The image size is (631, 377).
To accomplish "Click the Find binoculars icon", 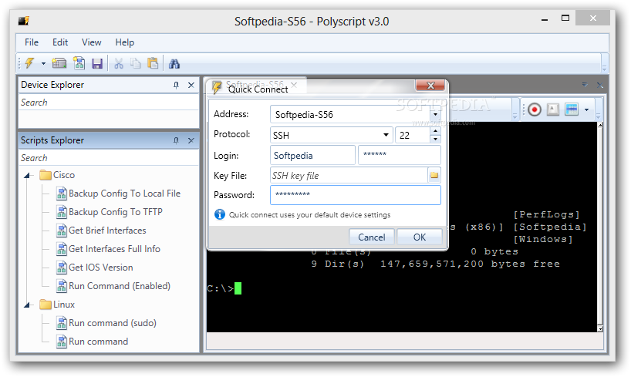I will coord(174,63).
